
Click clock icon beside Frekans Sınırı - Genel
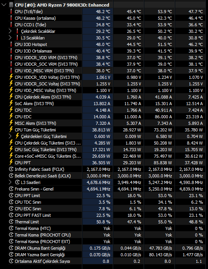[x=11, y=189]
